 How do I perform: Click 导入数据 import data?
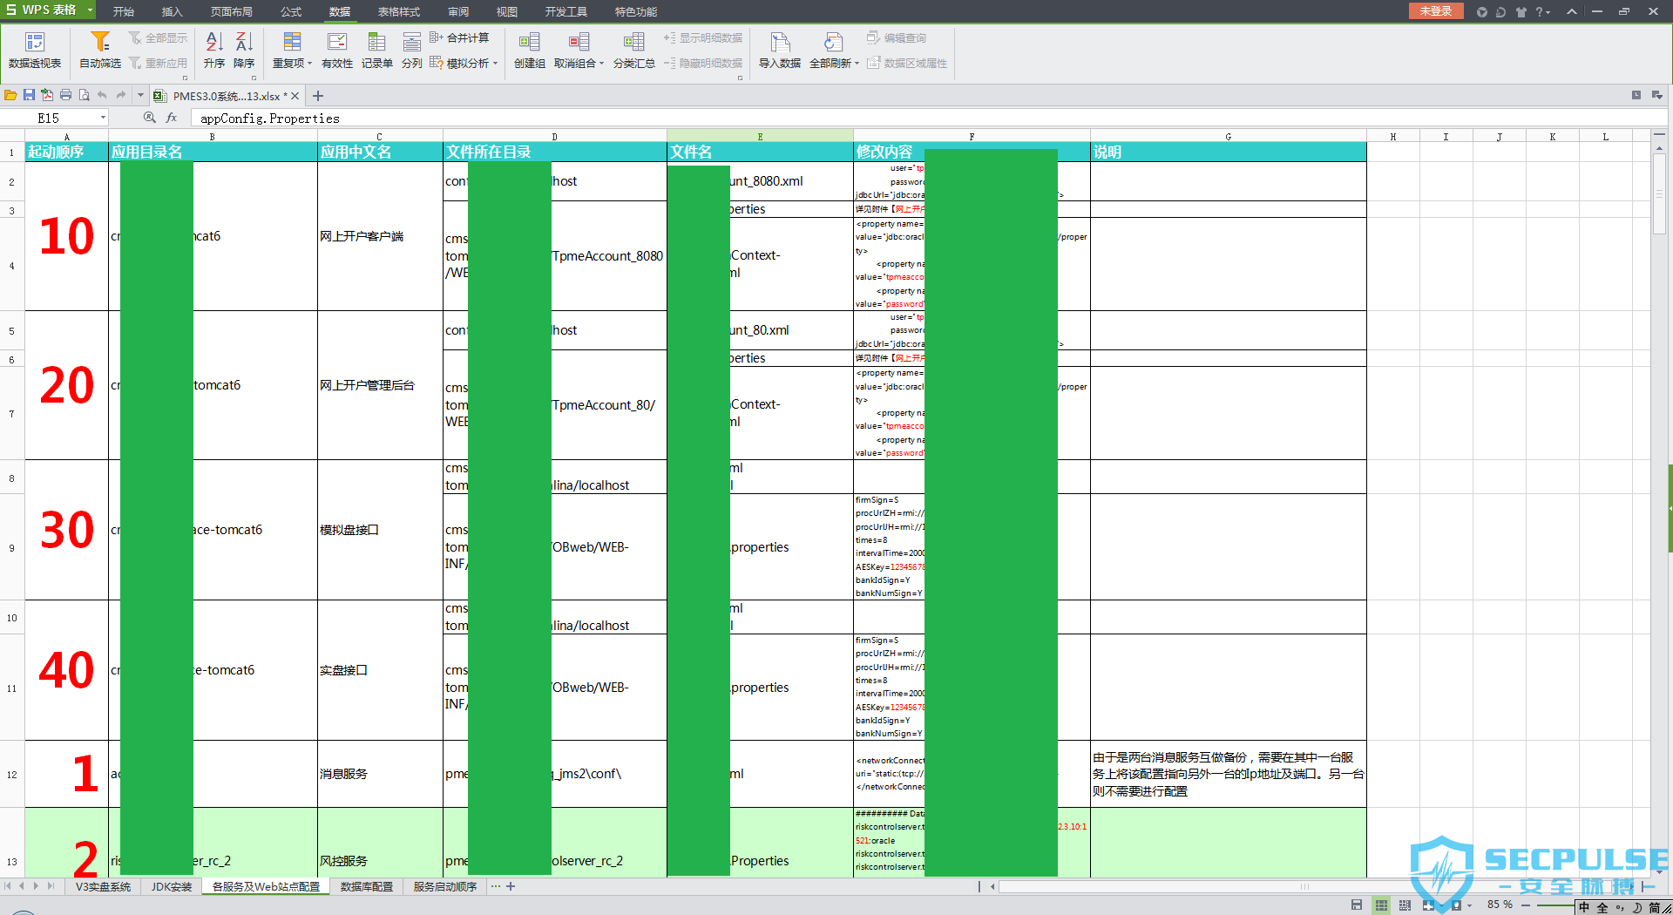tap(779, 50)
